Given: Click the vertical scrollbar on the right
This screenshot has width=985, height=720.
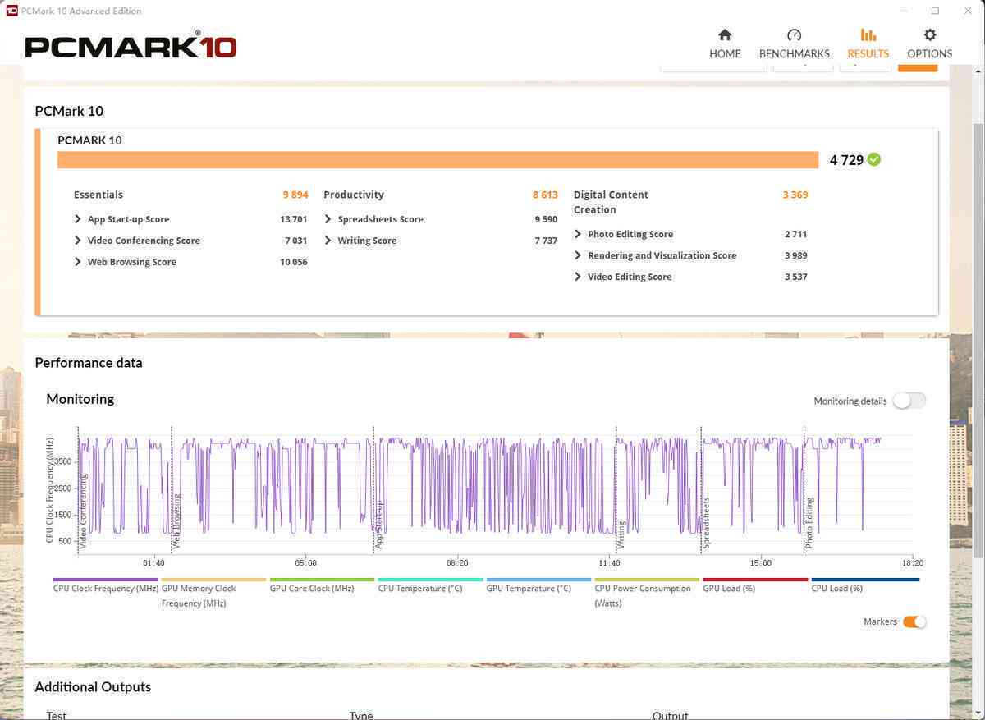Looking at the screenshot, I should pos(978,341).
